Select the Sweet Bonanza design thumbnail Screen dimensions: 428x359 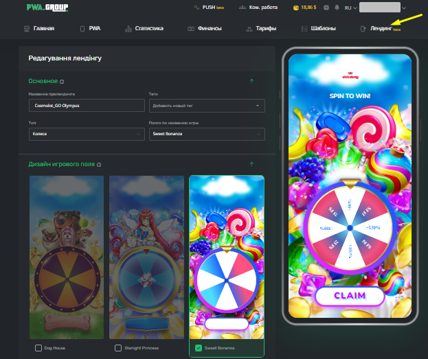point(227,257)
